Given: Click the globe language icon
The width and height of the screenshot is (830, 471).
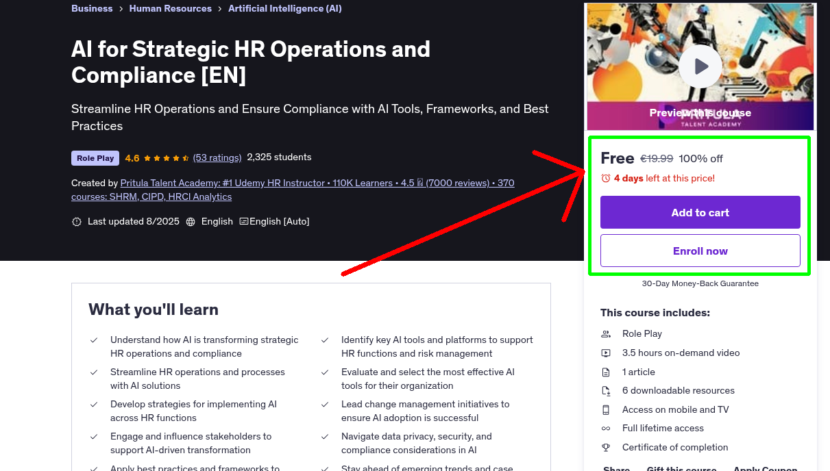Looking at the screenshot, I should pyautogui.click(x=191, y=222).
